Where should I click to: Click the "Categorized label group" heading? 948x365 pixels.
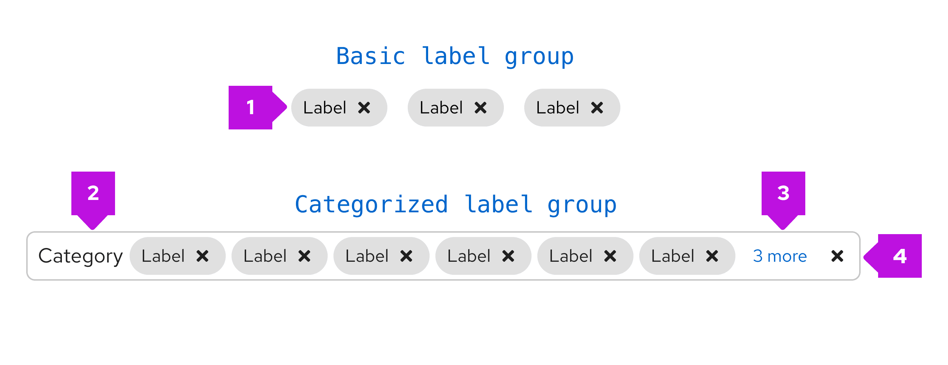pos(455,205)
